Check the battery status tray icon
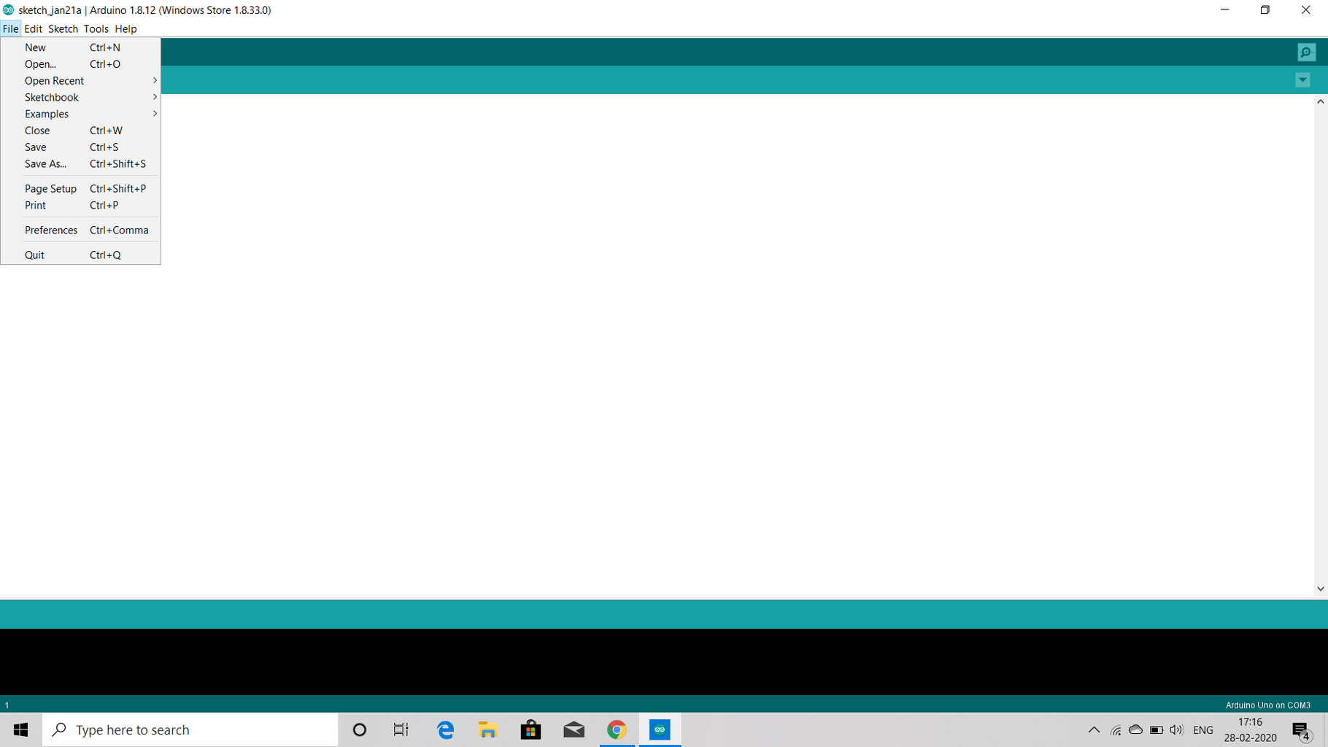Screen dimensions: 1328x747 tap(1157, 729)
